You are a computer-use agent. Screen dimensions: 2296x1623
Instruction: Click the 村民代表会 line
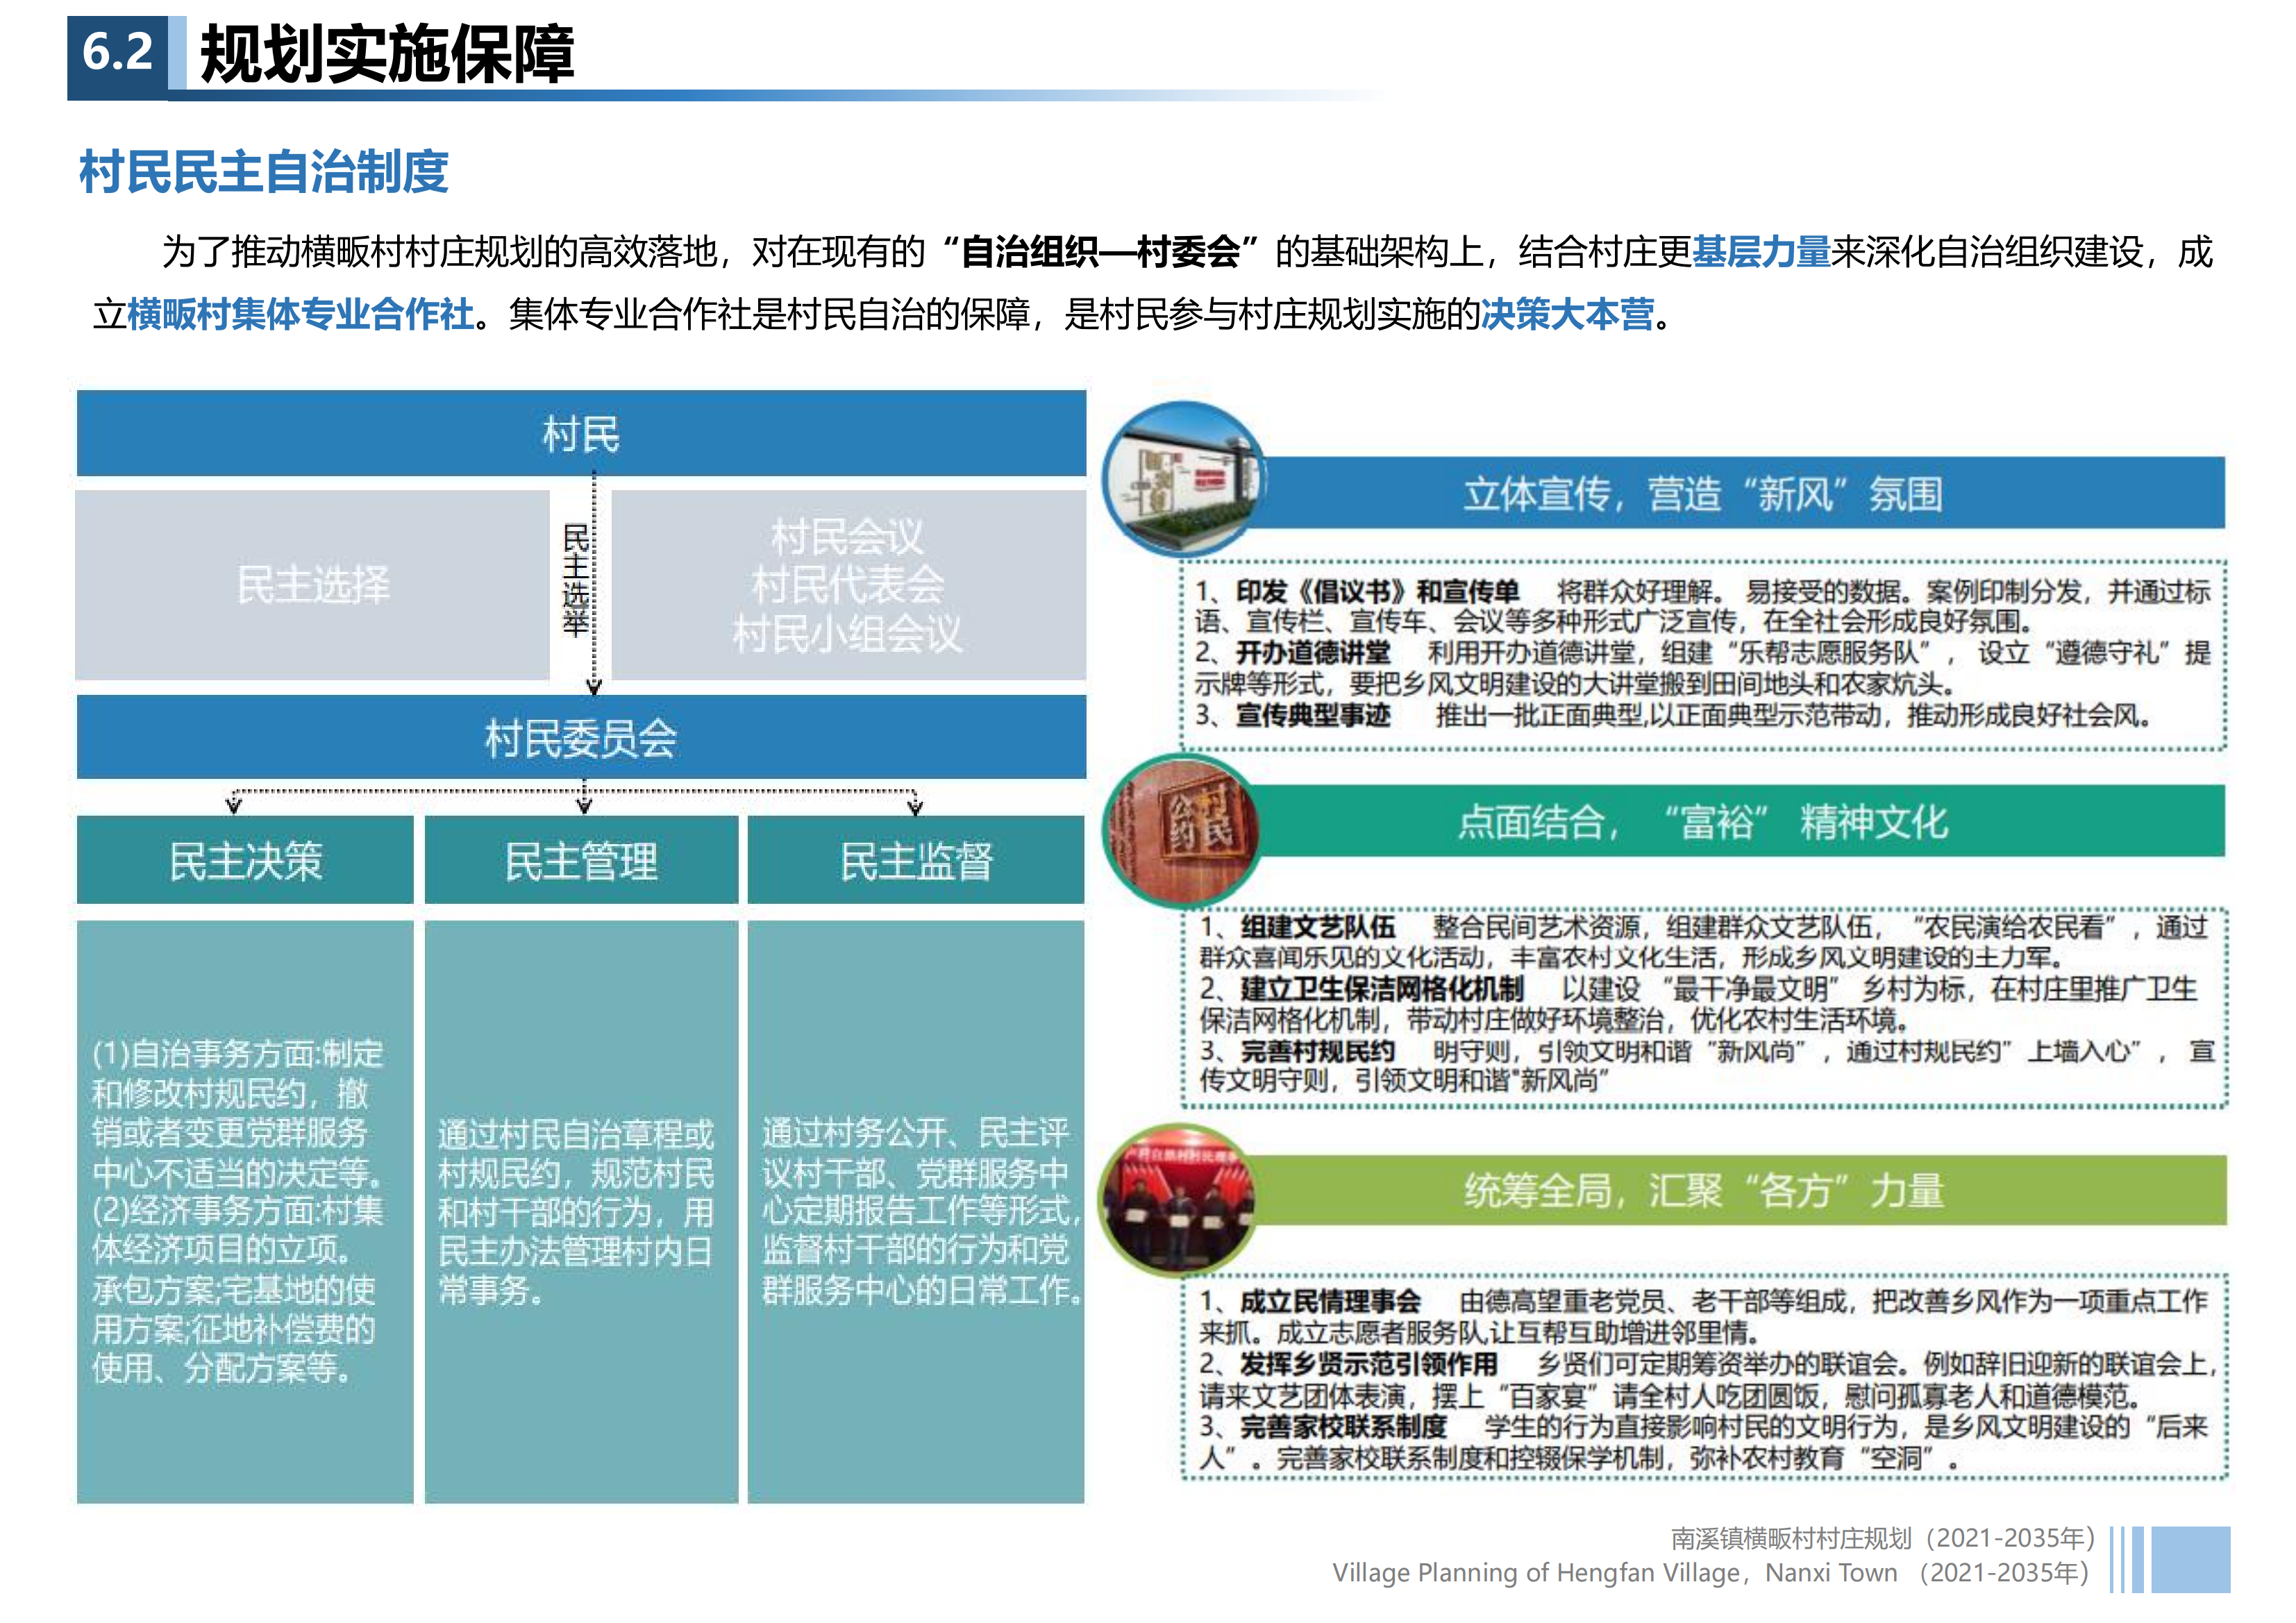[x=847, y=585]
